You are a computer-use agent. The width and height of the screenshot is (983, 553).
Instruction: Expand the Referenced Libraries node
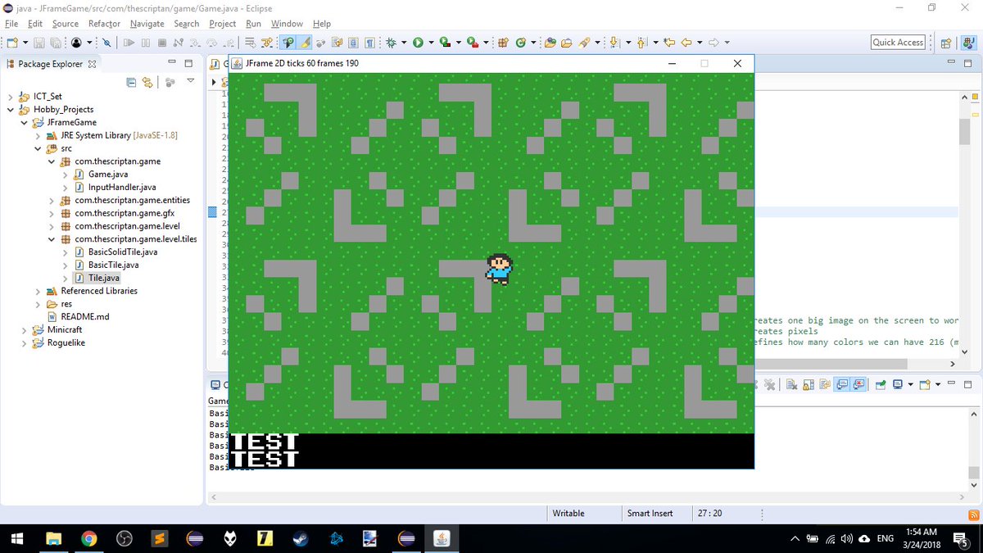tap(39, 291)
